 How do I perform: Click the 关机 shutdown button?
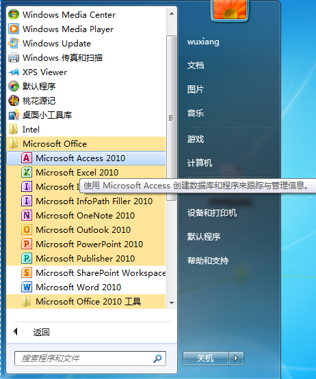(206, 359)
